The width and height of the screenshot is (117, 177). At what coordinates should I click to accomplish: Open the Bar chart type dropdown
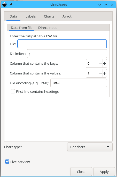[x=90, y=147]
